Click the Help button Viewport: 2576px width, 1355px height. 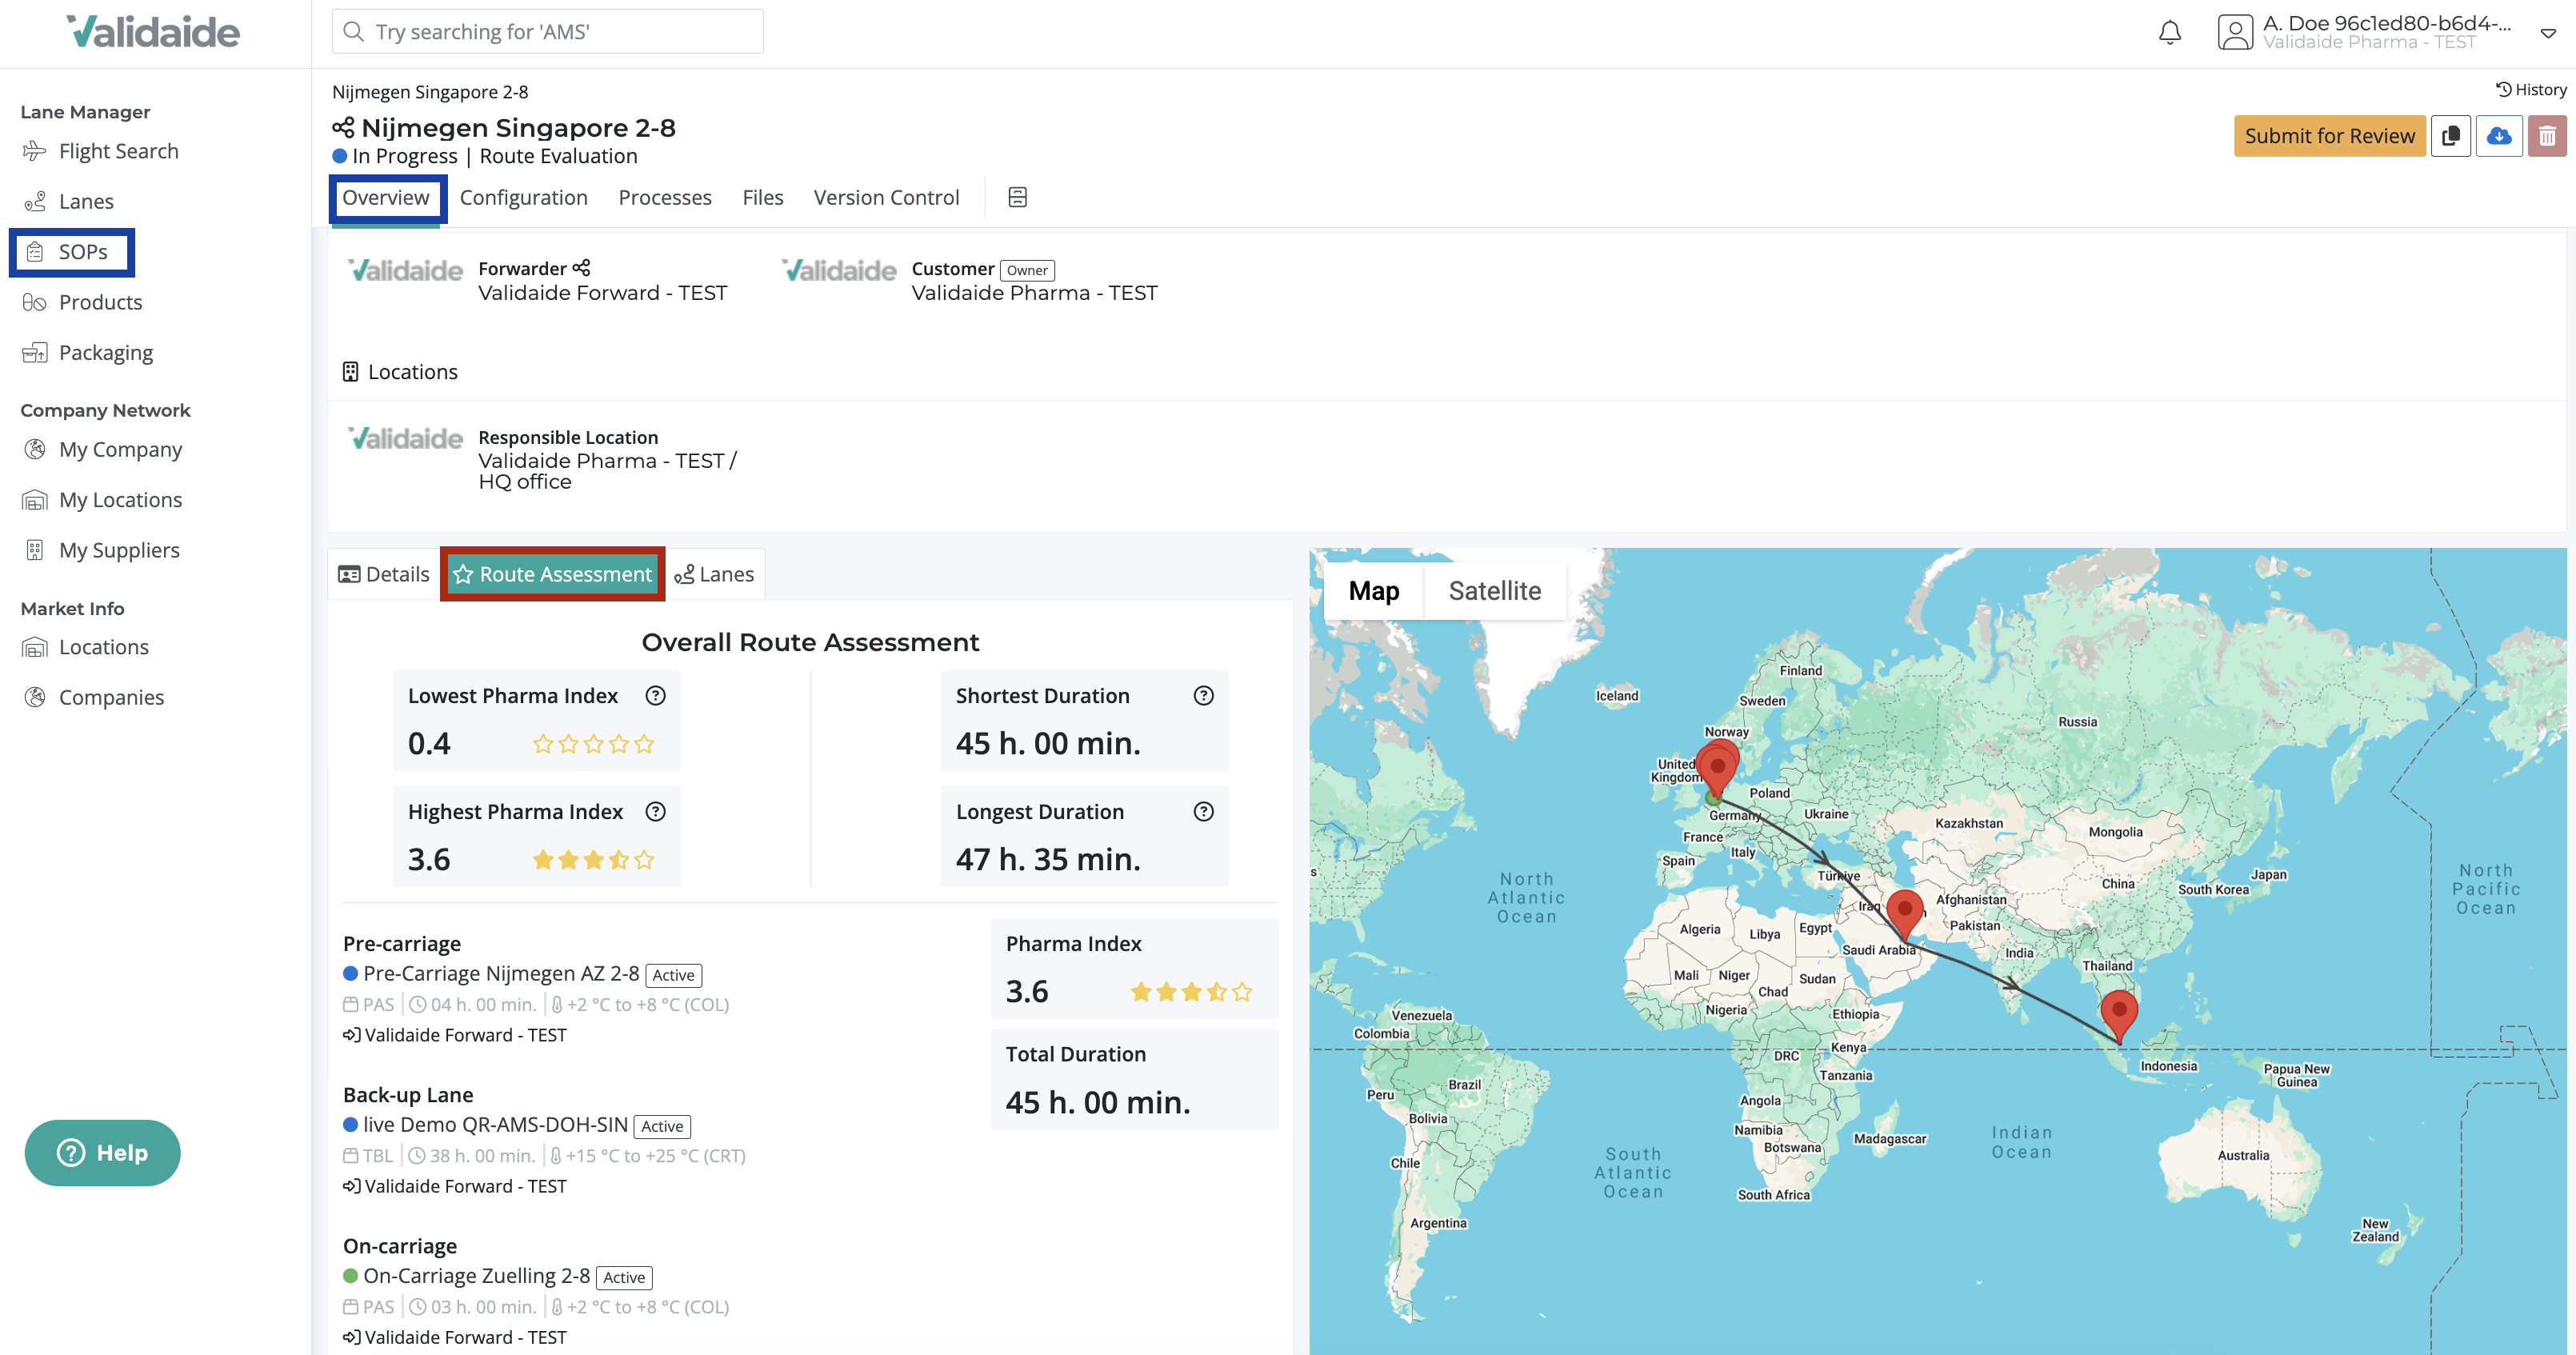coord(102,1152)
